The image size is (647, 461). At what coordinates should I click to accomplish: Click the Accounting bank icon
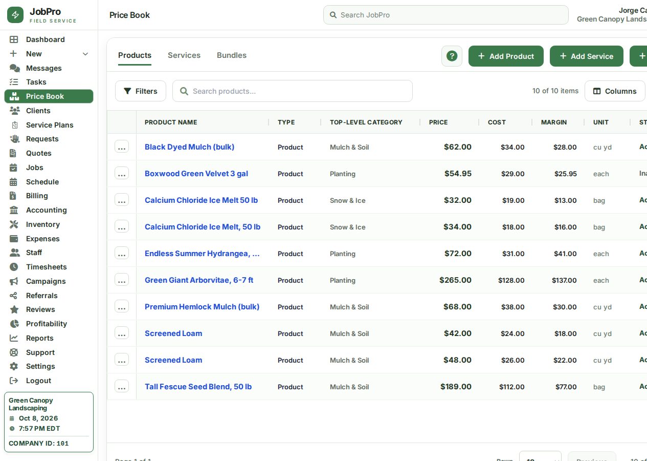tap(14, 210)
